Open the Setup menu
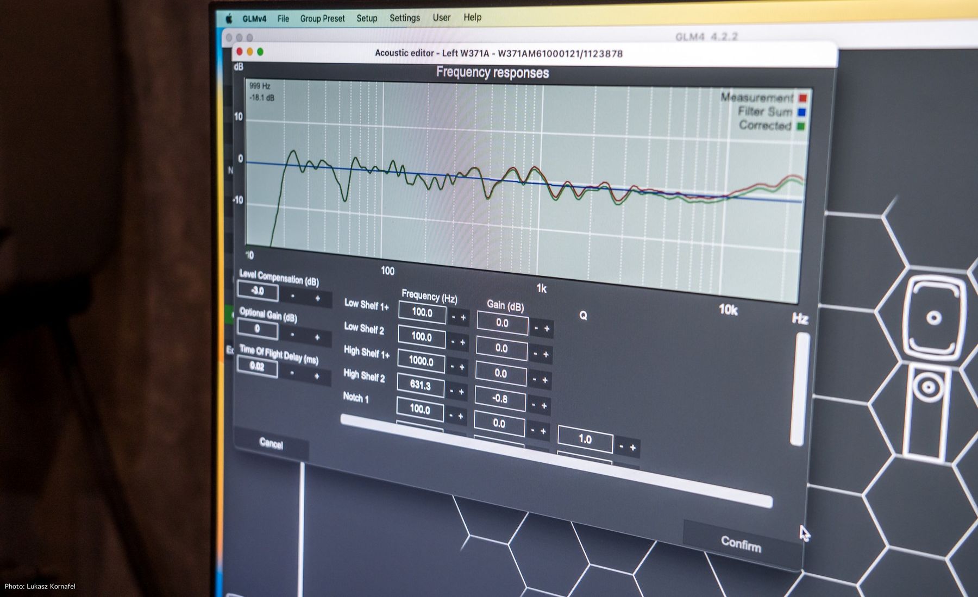The image size is (978, 597). pos(367,18)
